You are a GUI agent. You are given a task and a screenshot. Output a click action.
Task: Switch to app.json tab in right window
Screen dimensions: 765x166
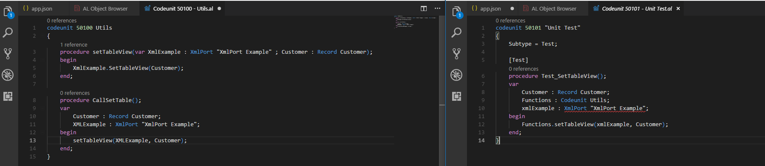tap(490, 8)
